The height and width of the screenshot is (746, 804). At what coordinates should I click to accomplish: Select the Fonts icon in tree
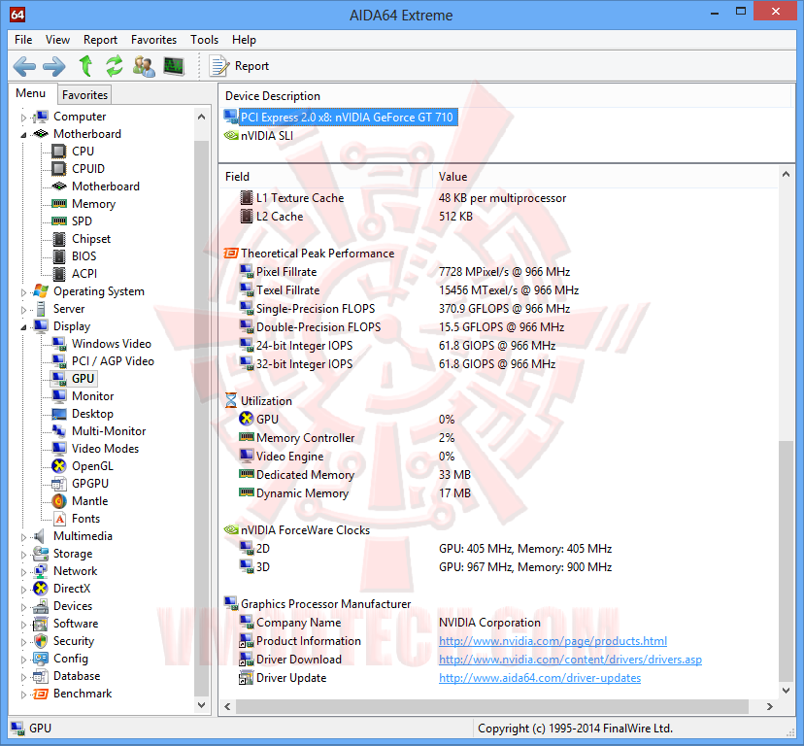[59, 519]
